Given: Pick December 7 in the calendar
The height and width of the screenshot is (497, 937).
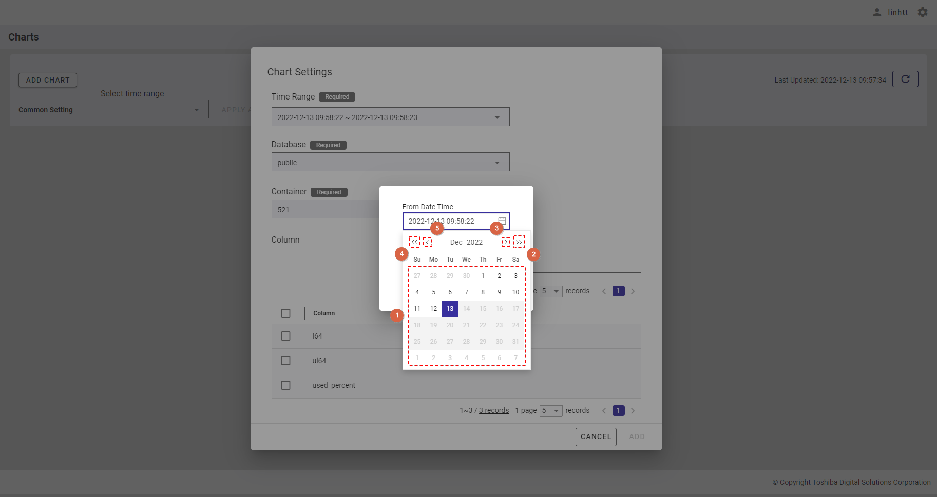Looking at the screenshot, I should click(x=466, y=292).
